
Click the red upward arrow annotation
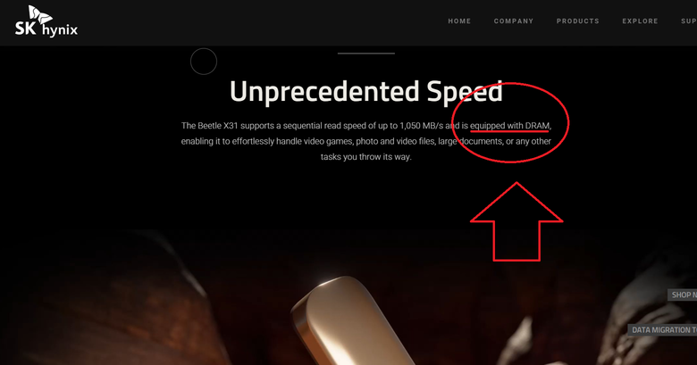coord(516,221)
